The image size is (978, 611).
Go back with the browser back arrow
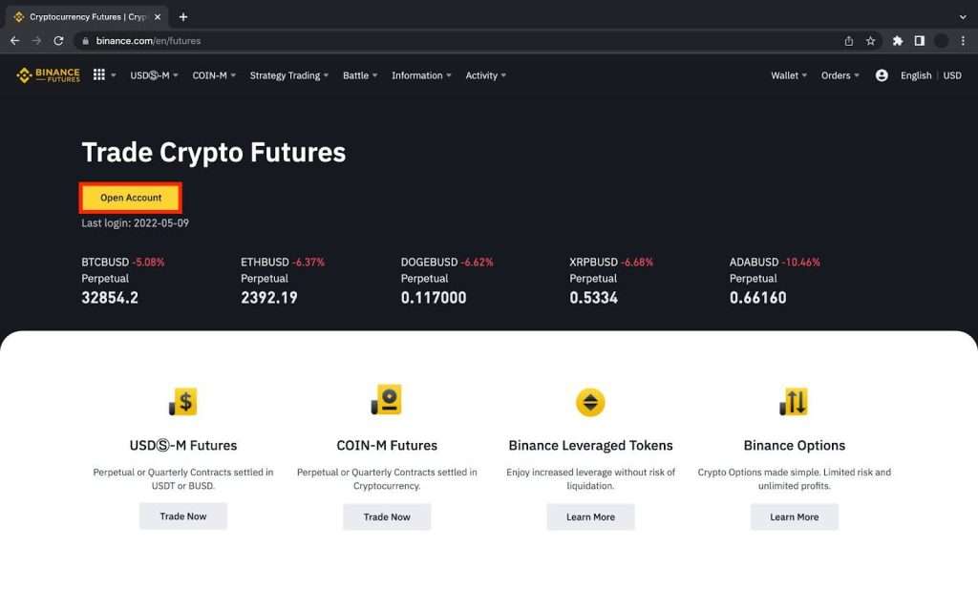[x=14, y=41]
